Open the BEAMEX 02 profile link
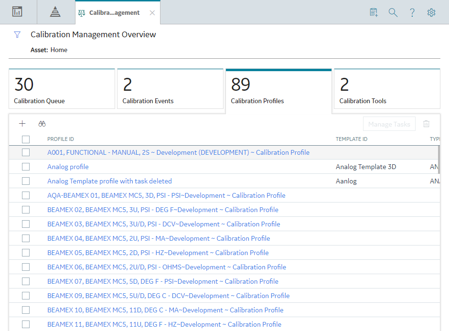 pyautogui.click(x=163, y=210)
